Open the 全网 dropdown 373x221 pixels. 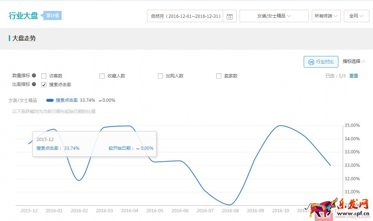click(356, 16)
